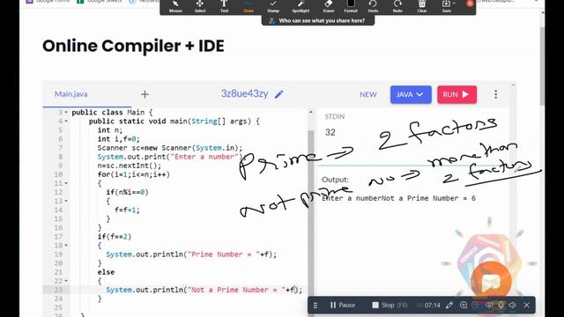Click the 'for(i=1;i<=n;i++)' code line

click(133, 174)
